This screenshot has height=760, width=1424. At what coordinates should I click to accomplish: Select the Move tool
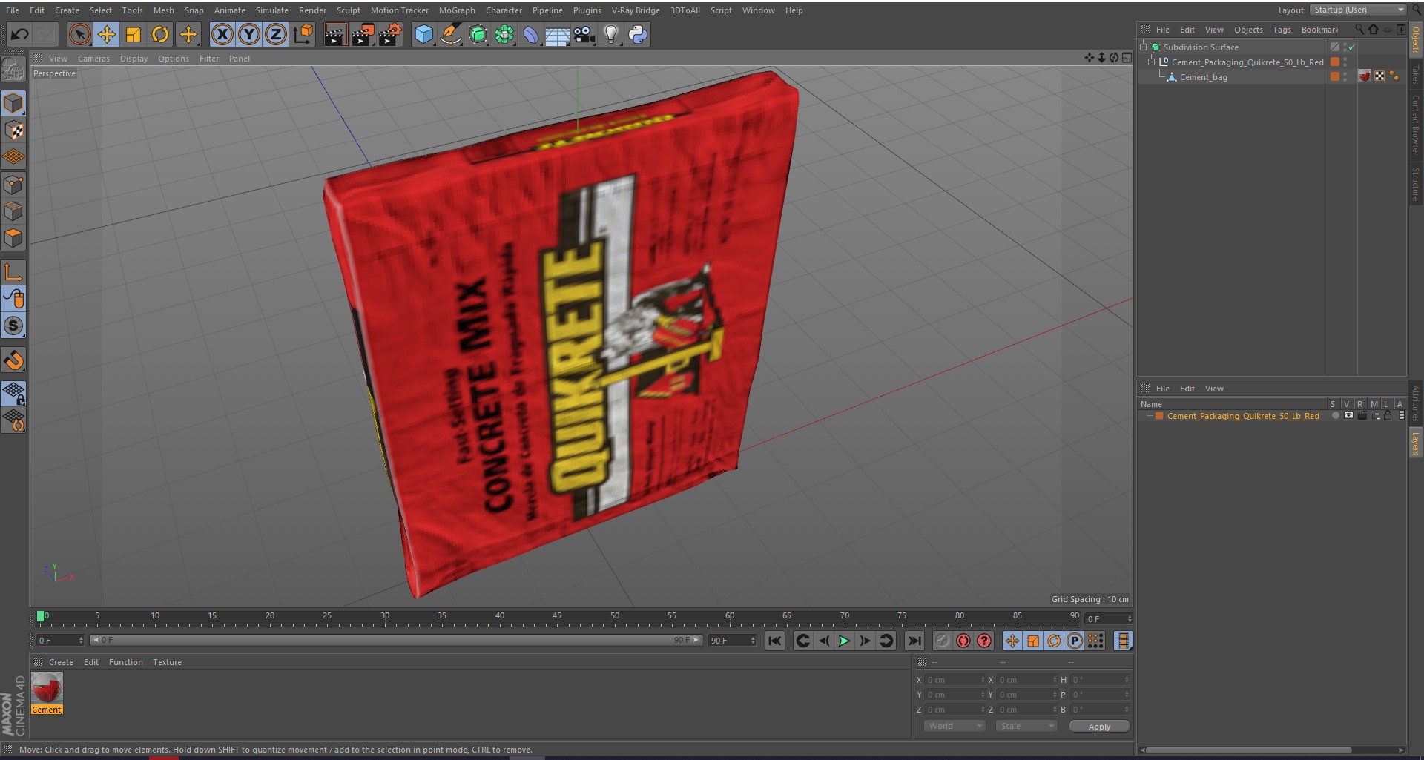tap(106, 34)
